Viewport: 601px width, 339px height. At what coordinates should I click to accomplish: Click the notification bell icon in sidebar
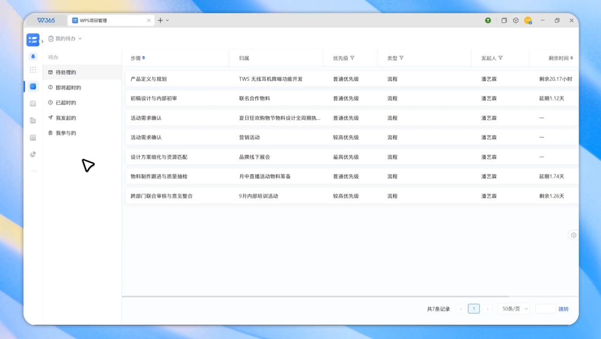(33, 56)
